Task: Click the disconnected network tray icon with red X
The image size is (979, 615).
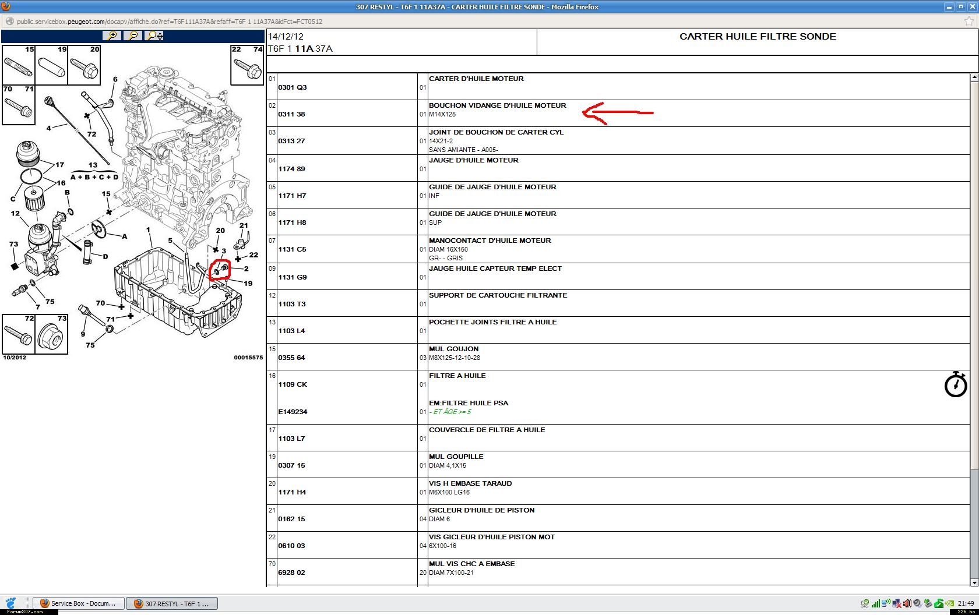Action: (x=897, y=603)
